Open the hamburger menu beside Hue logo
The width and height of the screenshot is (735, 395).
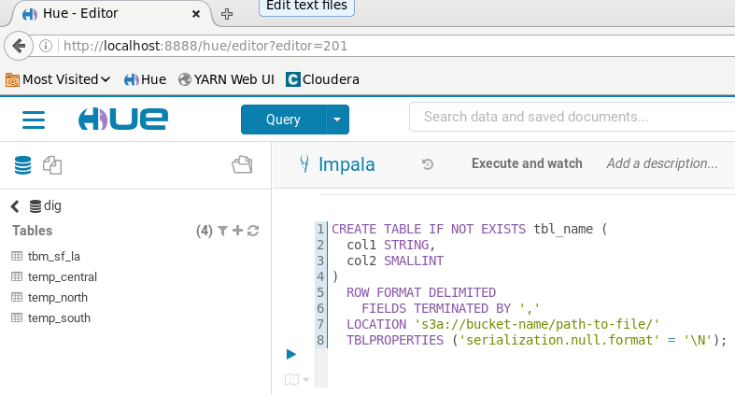pyautogui.click(x=34, y=120)
